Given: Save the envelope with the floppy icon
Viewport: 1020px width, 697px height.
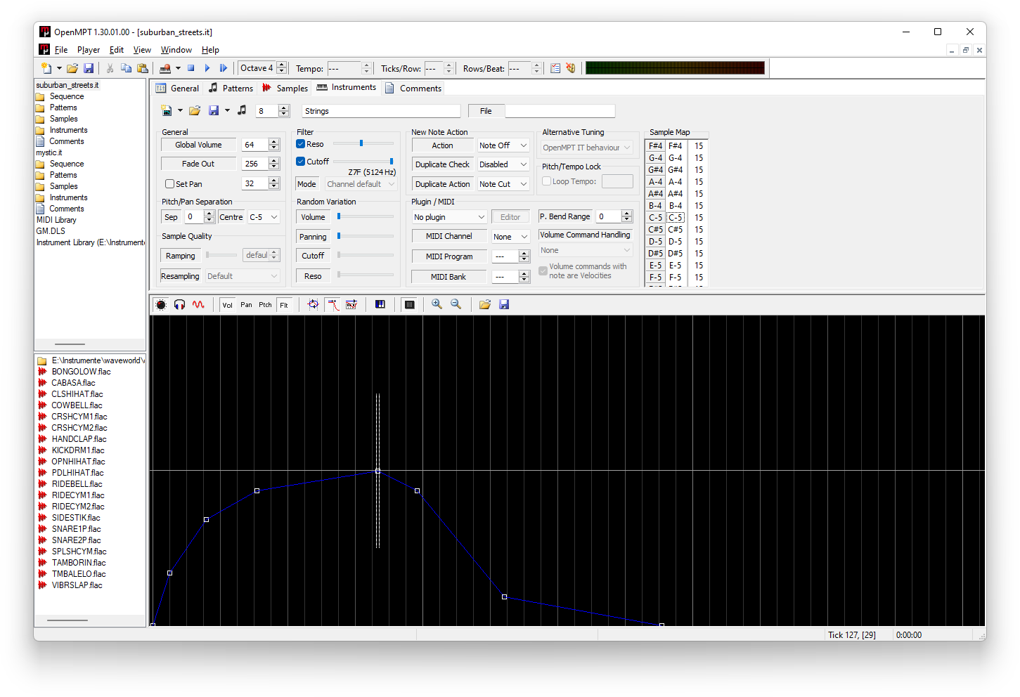Looking at the screenshot, I should [504, 304].
